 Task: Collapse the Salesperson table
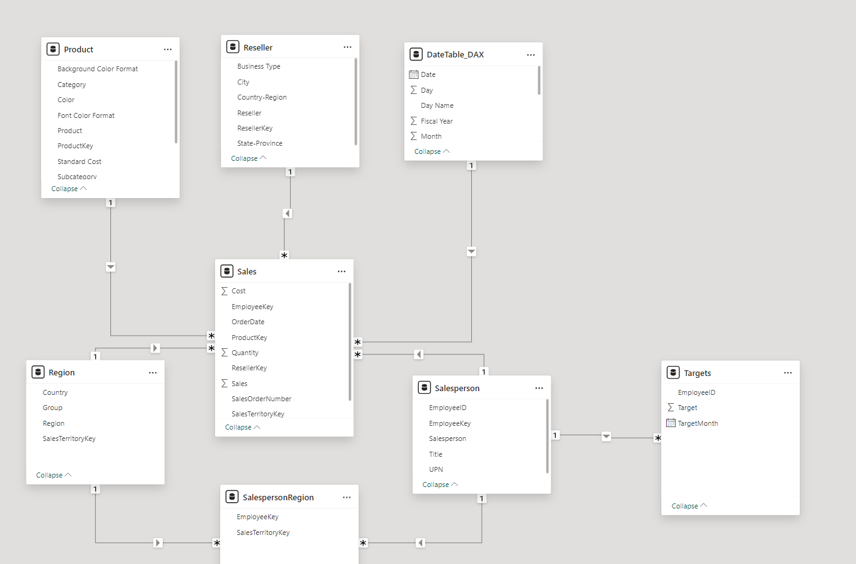tap(441, 485)
